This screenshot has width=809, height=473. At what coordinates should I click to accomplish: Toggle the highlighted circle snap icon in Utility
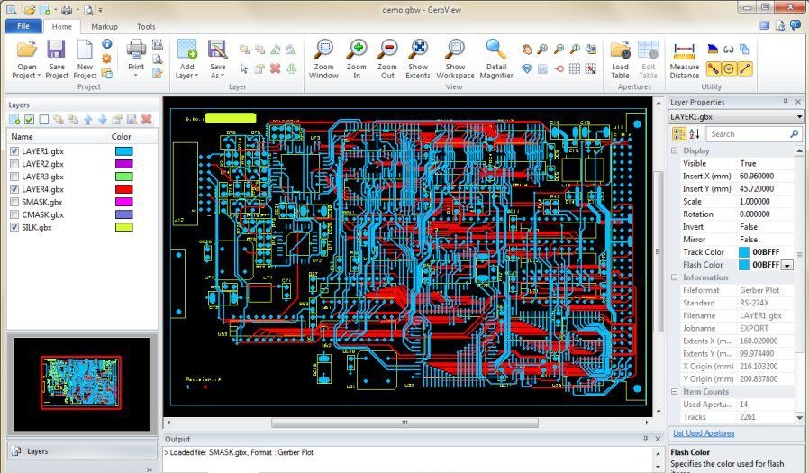click(729, 68)
